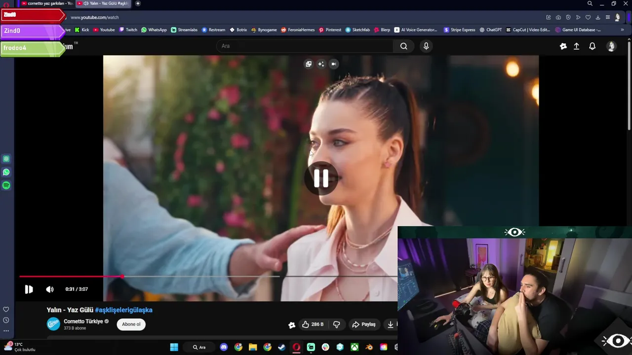632x355 pixels.
Task: Open WhatsApp in Opera sidebar
Action: (x=6, y=172)
